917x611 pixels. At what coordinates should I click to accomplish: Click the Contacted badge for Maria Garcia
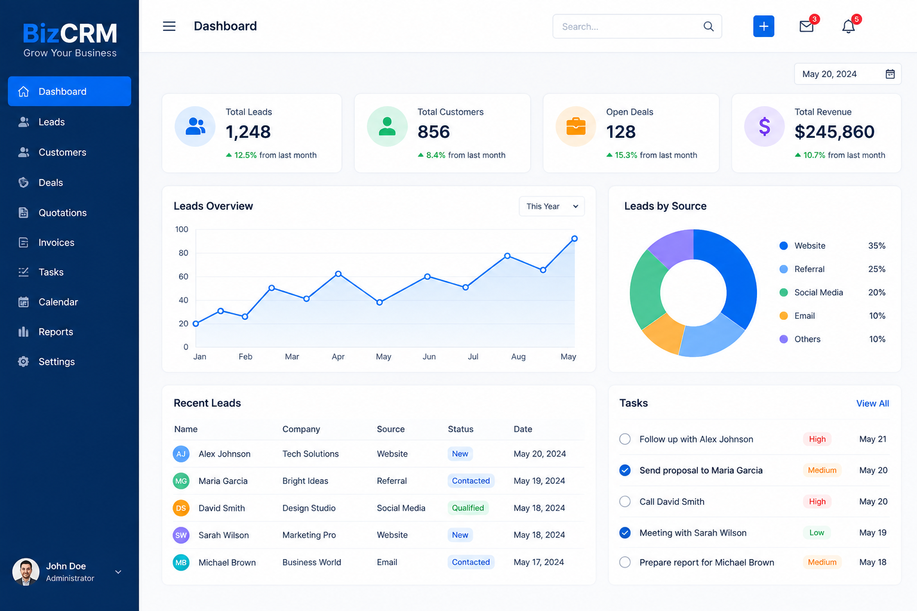(470, 481)
